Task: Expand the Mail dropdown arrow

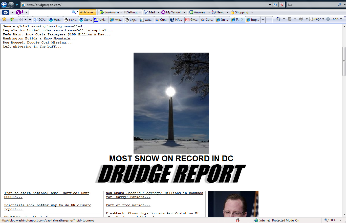Action: (159, 12)
